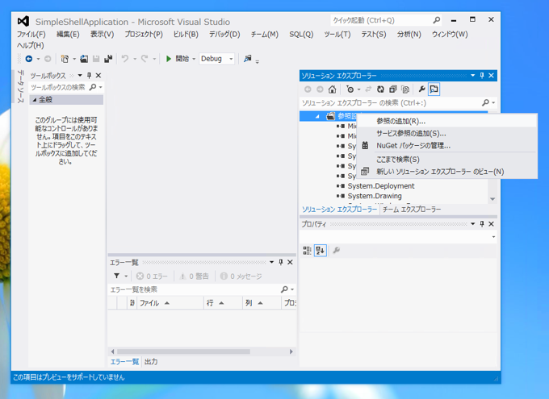The height and width of the screenshot is (399, 549).
Task: Toggle Preview Selected Items icon
Action: pos(434,89)
